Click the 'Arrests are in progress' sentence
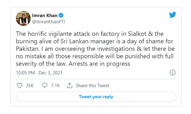191x114 pixels. click(x=100, y=64)
